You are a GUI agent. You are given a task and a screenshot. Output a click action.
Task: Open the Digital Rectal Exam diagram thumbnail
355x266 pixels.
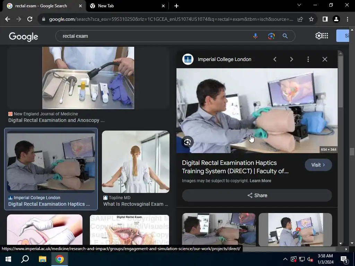[x=130, y=230]
